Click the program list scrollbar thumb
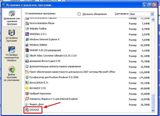Image resolution: width=160 pixels, height=116 pixels. 153,101
